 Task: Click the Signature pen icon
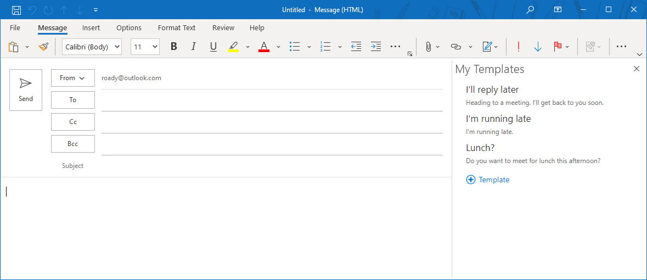coord(487,47)
